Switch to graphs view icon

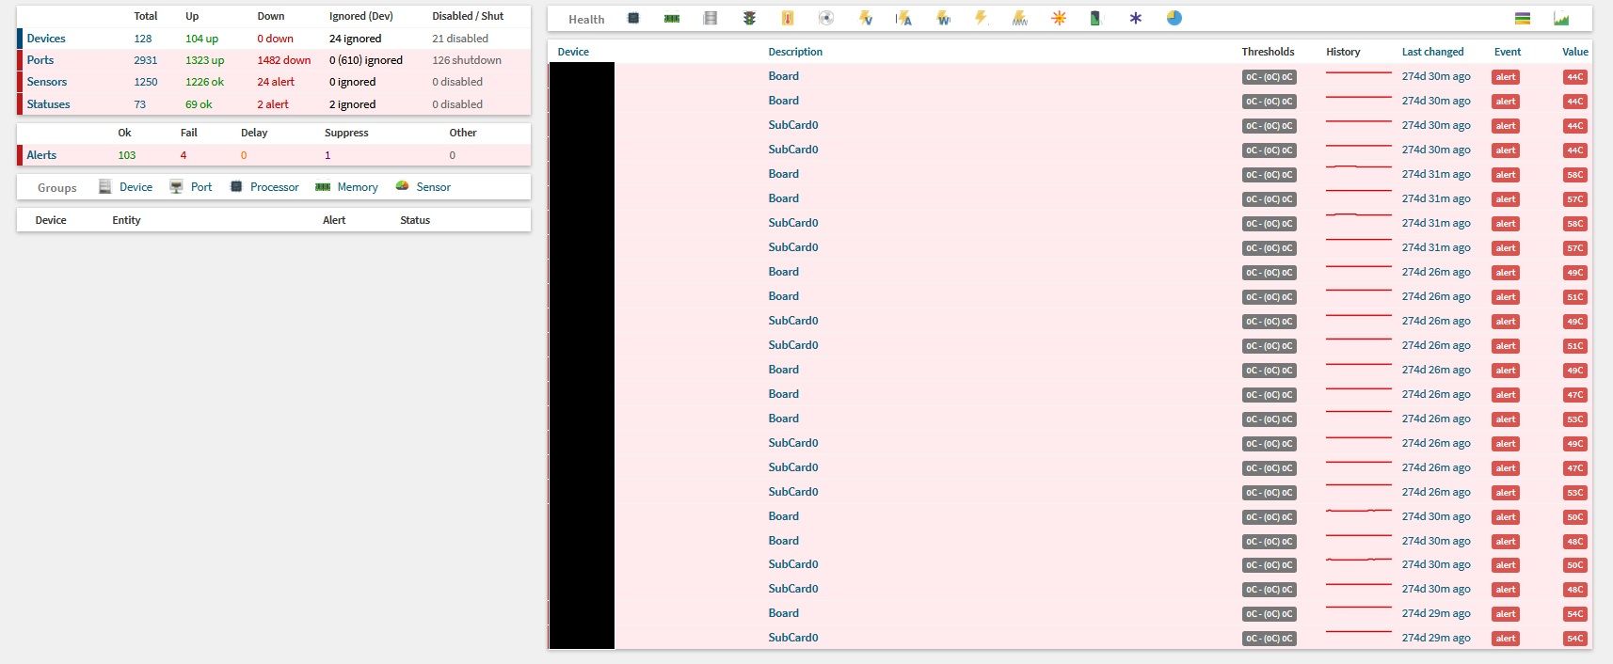[x=1561, y=18]
